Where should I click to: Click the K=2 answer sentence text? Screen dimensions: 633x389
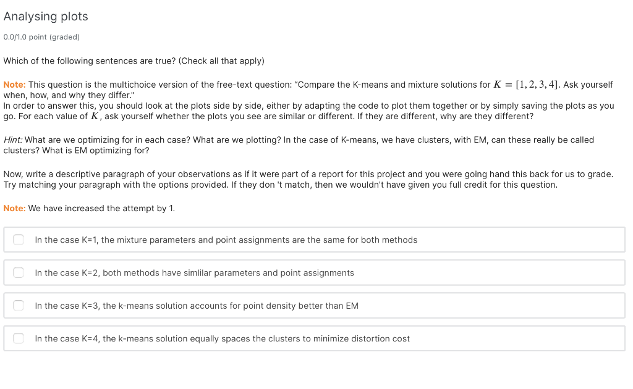pos(194,273)
